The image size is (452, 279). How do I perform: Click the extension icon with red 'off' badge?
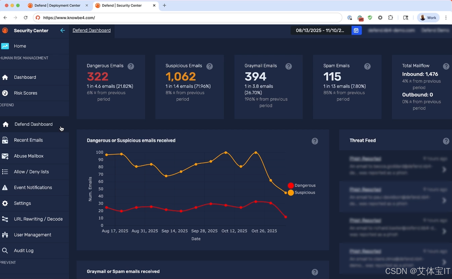tap(360, 18)
